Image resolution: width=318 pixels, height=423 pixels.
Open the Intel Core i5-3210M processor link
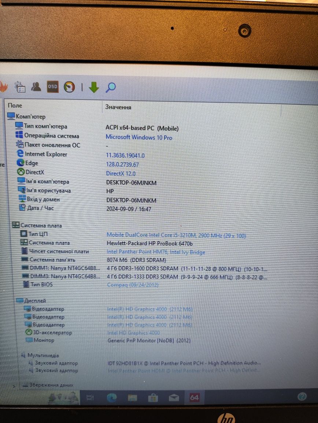tap(176, 235)
